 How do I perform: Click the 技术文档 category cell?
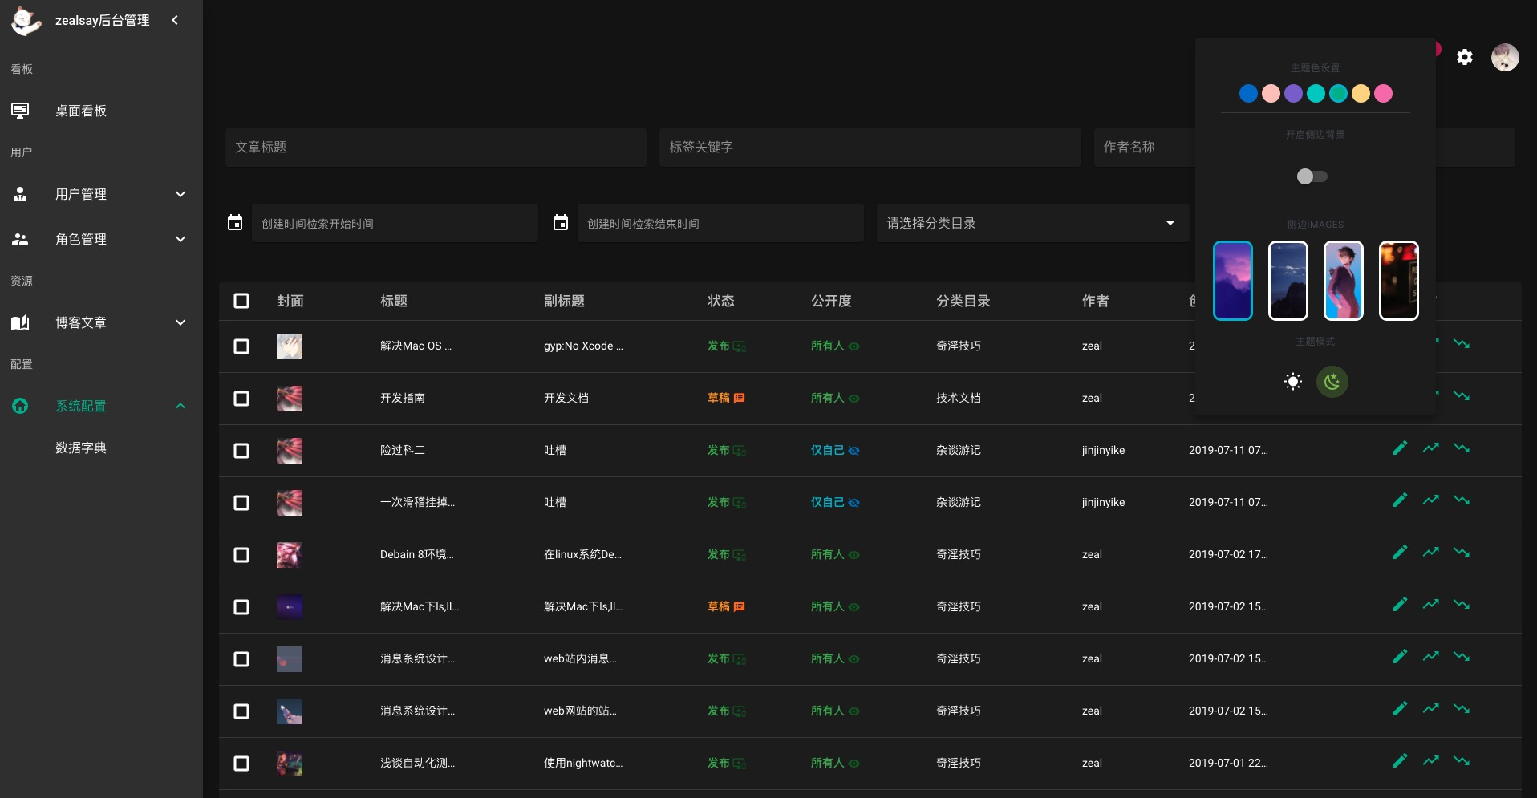click(959, 398)
